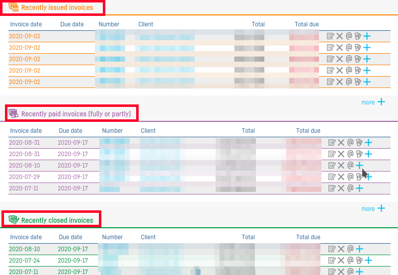This screenshot has height=275, width=398.
Task: Select invoice date 2020-07-24 in closed invoices
Action: [24, 261]
